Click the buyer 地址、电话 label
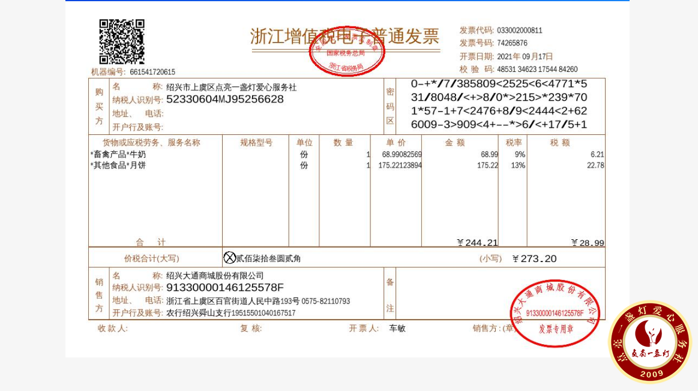Image resolution: width=698 pixels, height=391 pixels. coord(138,113)
